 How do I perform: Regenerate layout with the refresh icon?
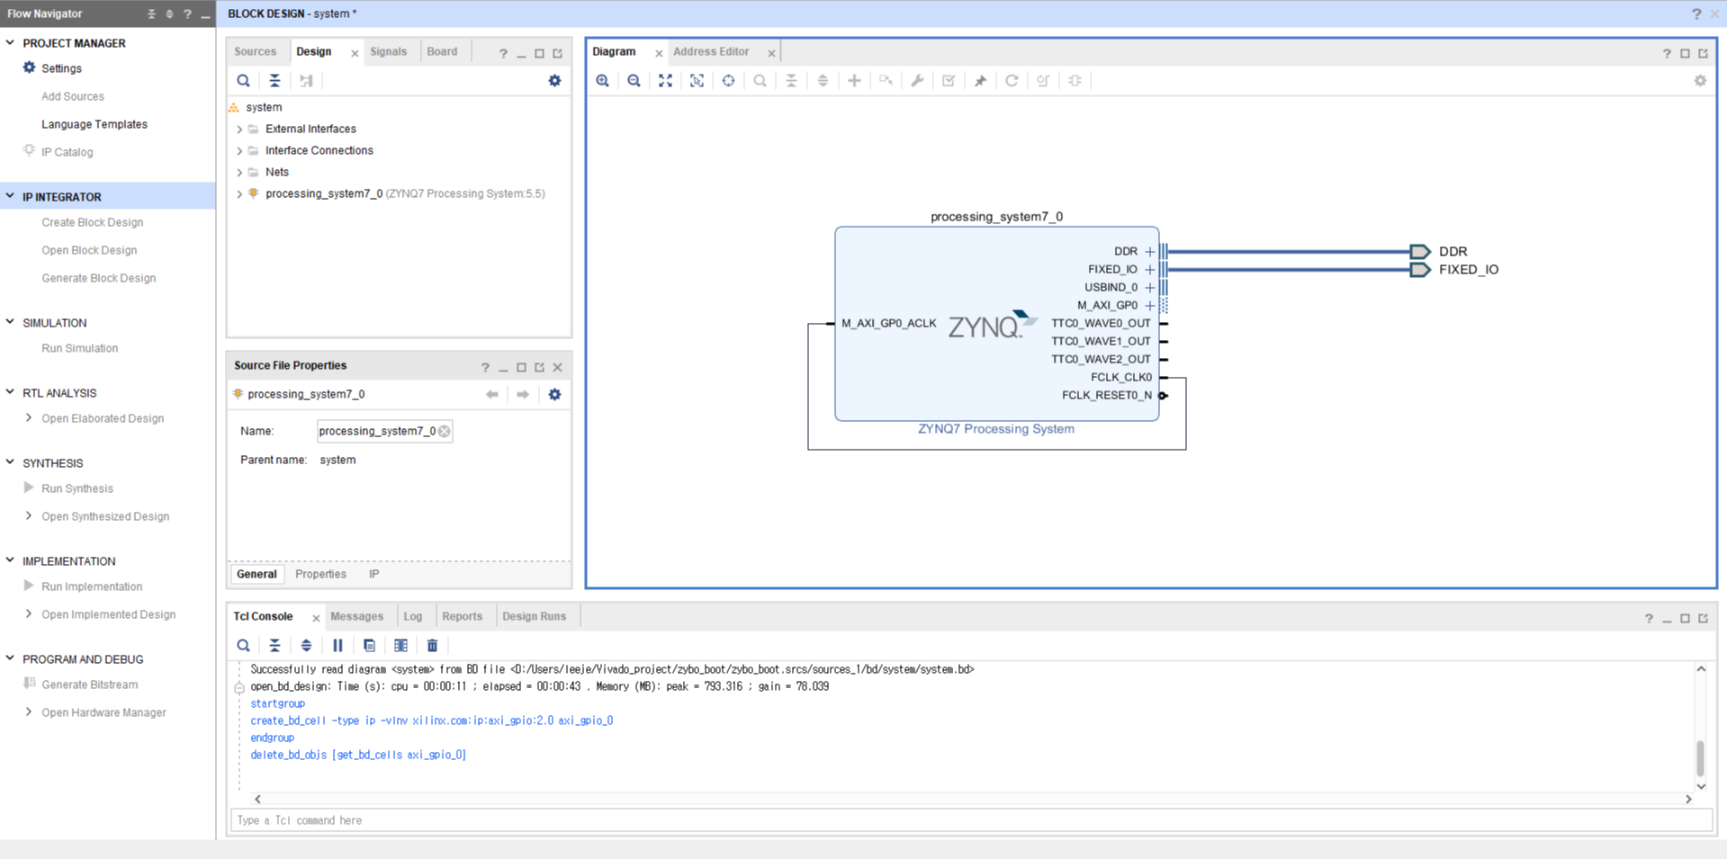[x=1012, y=81]
